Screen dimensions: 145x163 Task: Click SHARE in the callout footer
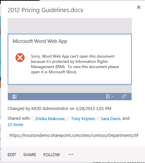pyautogui.click(x=30, y=155)
